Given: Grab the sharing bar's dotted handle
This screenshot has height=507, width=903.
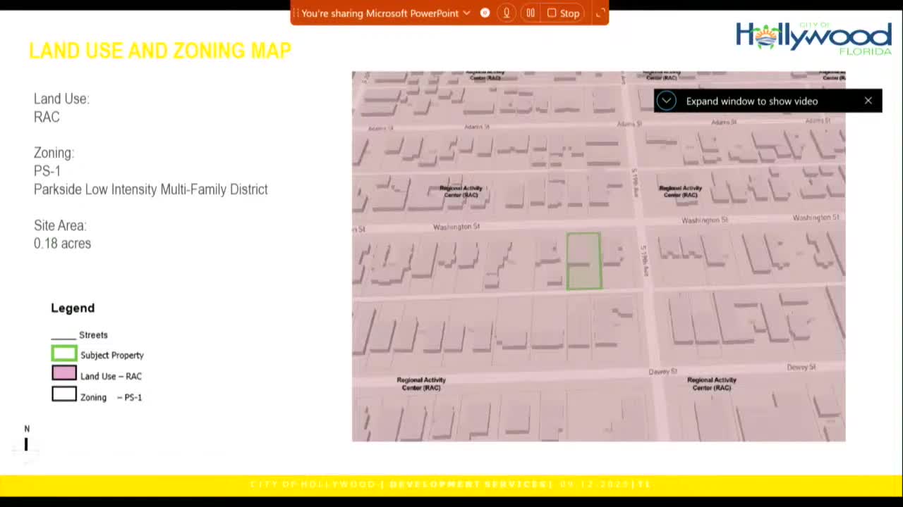Looking at the screenshot, I should click(296, 13).
